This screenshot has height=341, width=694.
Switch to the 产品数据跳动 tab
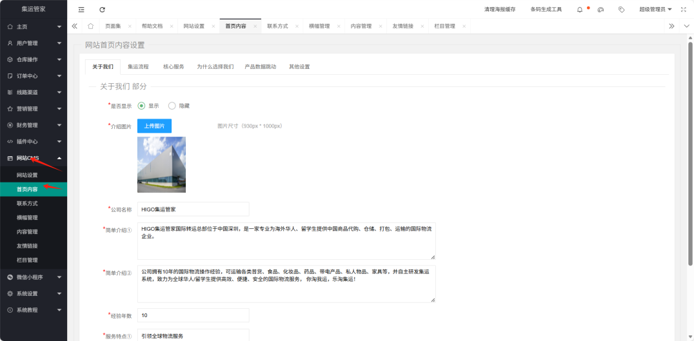[261, 67]
